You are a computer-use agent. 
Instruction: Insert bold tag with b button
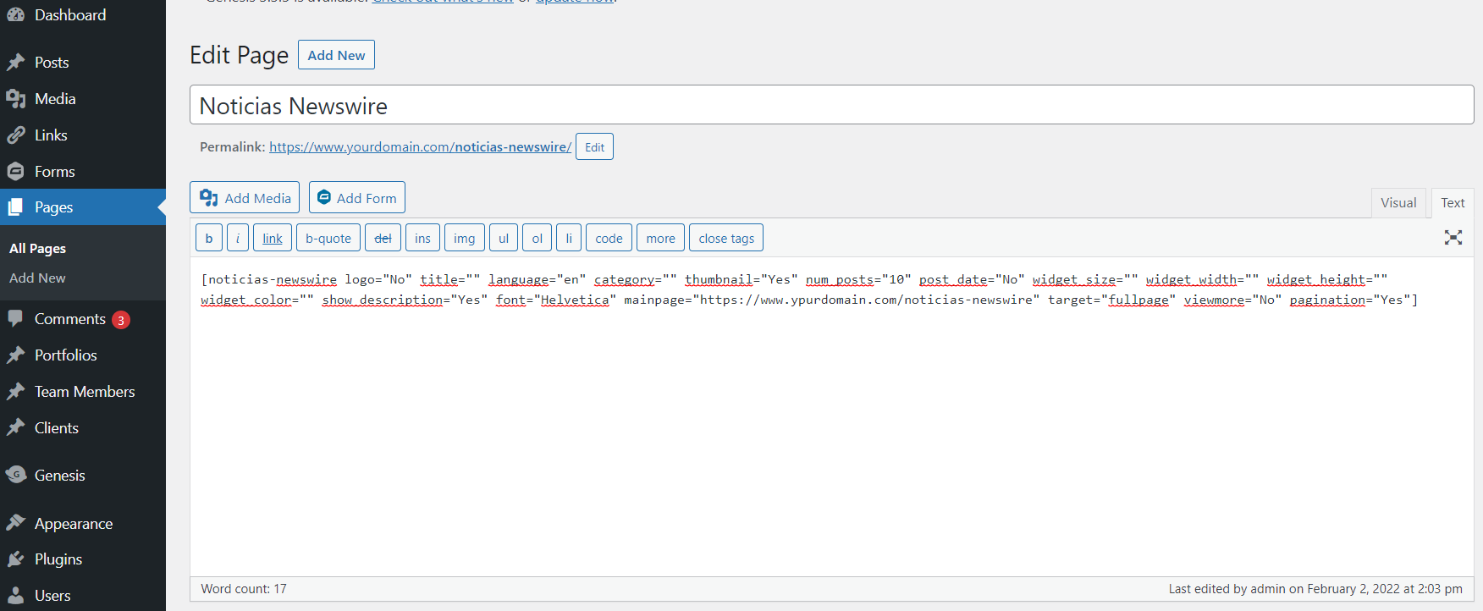coord(209,239)
